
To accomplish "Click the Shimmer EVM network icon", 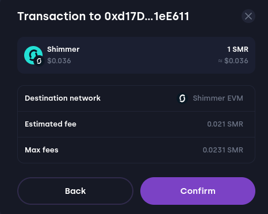I will 182,98.
